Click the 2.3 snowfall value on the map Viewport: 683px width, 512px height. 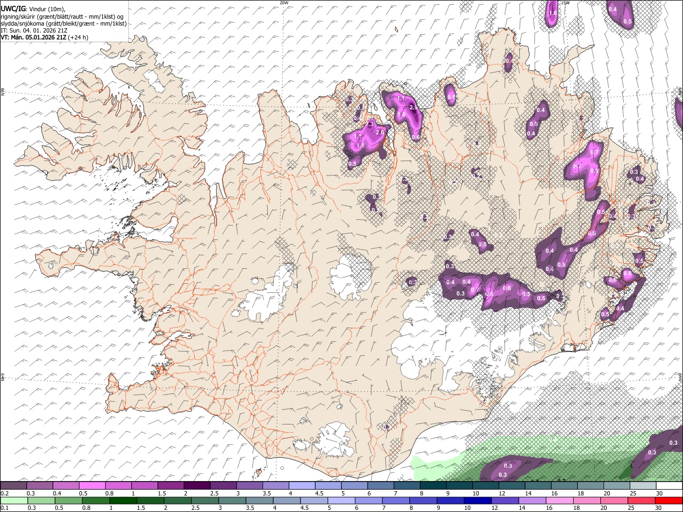click(x=369, y=124)
